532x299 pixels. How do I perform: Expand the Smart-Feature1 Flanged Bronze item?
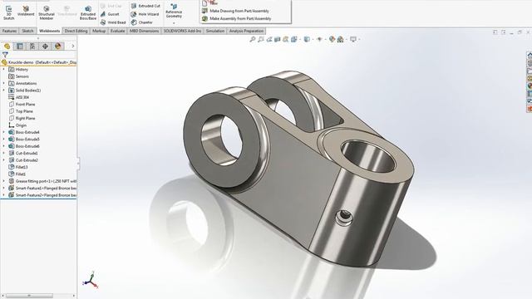[4, 189]
